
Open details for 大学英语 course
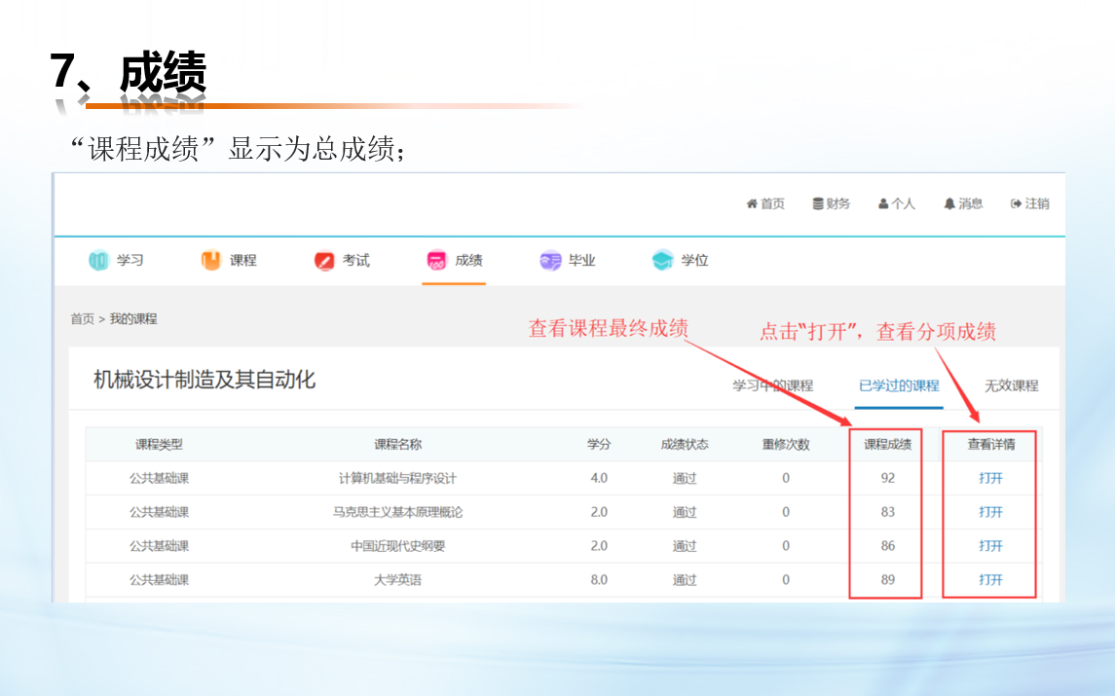[x=990, y=580]
